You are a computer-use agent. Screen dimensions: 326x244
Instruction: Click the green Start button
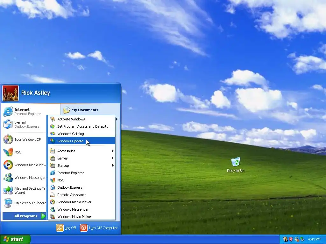[x=15, y=239]
